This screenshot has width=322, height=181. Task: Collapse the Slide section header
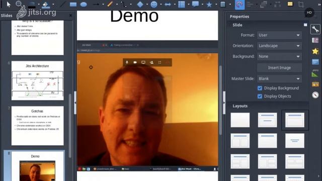(237, 25)
